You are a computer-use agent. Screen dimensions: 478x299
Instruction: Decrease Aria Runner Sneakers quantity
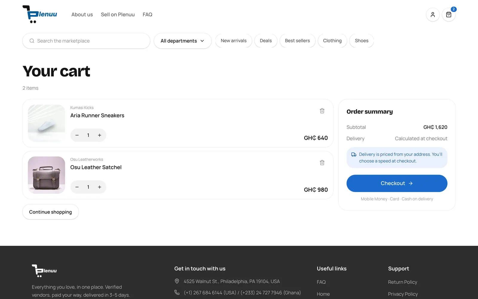click(x=77, y=135)
